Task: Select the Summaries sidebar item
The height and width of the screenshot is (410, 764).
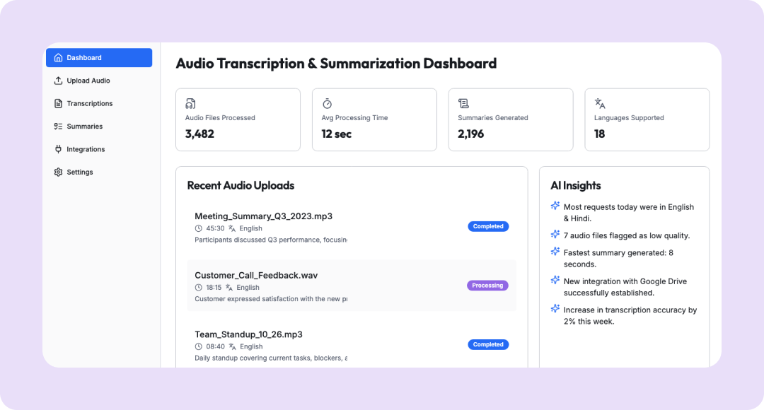Action: 85,127
